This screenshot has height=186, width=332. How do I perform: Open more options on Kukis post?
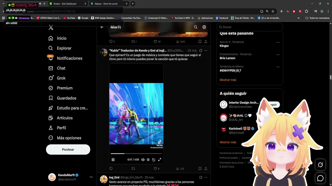206,51
